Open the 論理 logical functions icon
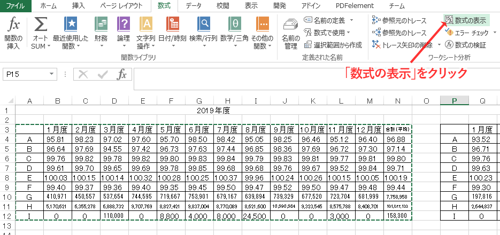The height and width of the screenshot is (235, 500). (x=124, y=24)
